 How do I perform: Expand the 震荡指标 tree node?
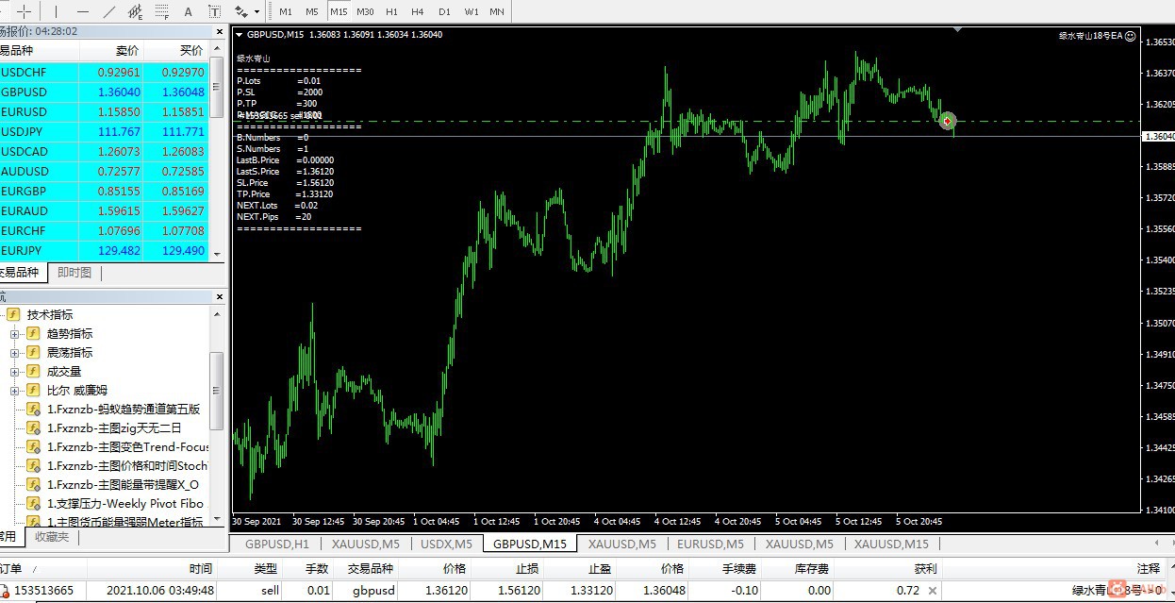coord(14,352)
